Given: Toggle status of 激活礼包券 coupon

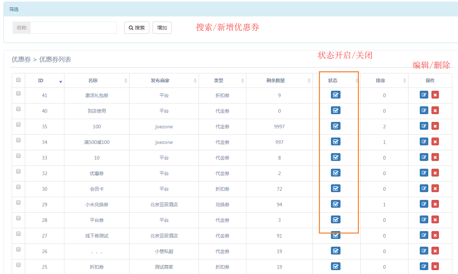Looking at the screenshot, I should click(x=336, y=95).
